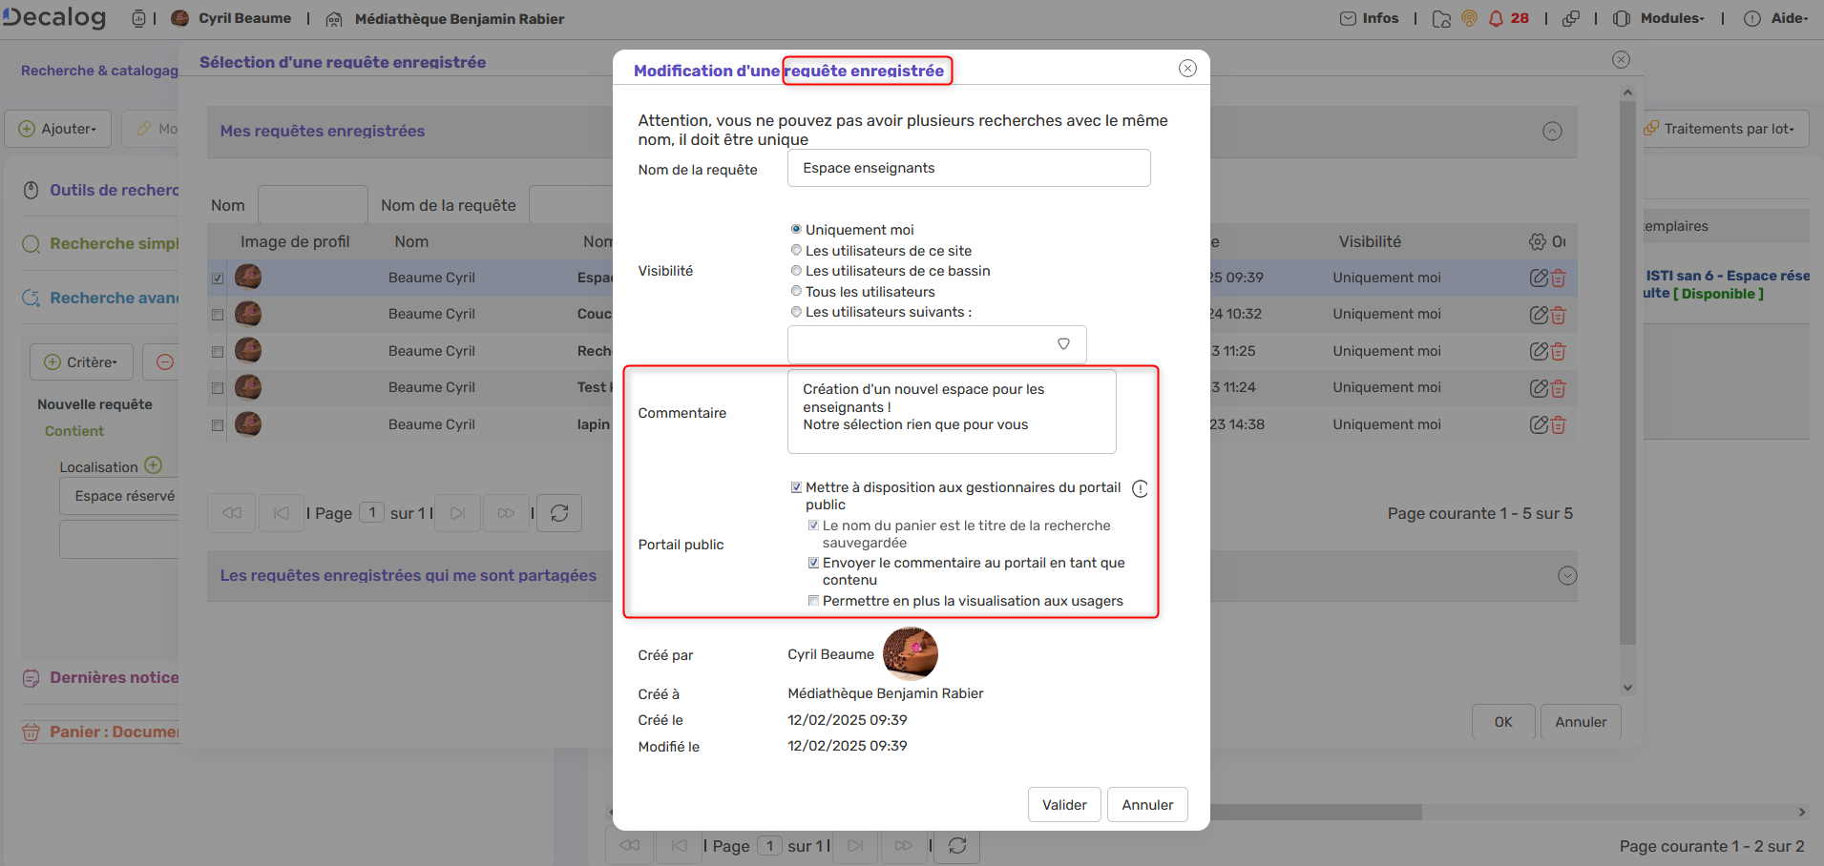Click the envelope icon next to Infos
The width and height of the screenshot is (1824, 866).
1347,18
